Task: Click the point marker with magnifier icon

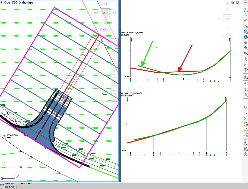Action: point(246,59)
